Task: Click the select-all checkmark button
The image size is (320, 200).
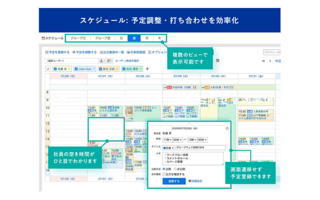Action: click(x=48, y=69)
